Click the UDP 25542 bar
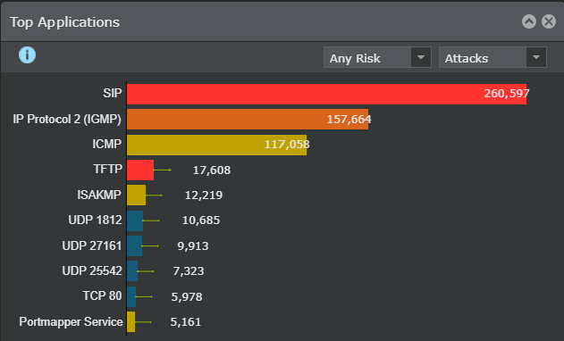This screenshot has height=341, width=564. point(132,271)
